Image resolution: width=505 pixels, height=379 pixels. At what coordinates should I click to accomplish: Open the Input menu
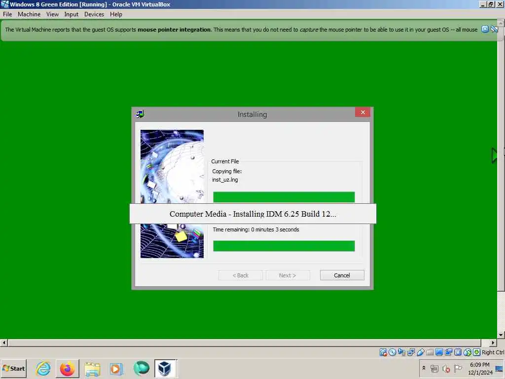click(71, 14)
